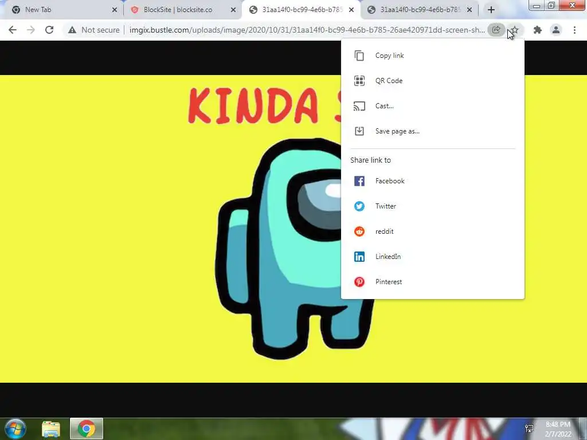The height and width of the screenshot is (440, 587).
Task: Open a new tab with plus button
Action: coord(491,10)
